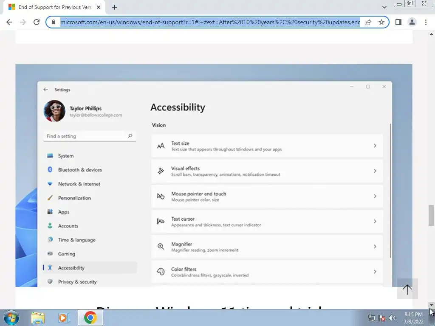This screenshot has height=326, width=435.
Task: Open a new browser tab
Action: (x=115, y=8)
